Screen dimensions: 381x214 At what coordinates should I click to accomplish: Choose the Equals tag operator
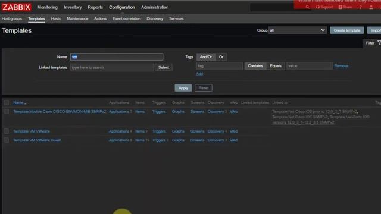(276, 66)
